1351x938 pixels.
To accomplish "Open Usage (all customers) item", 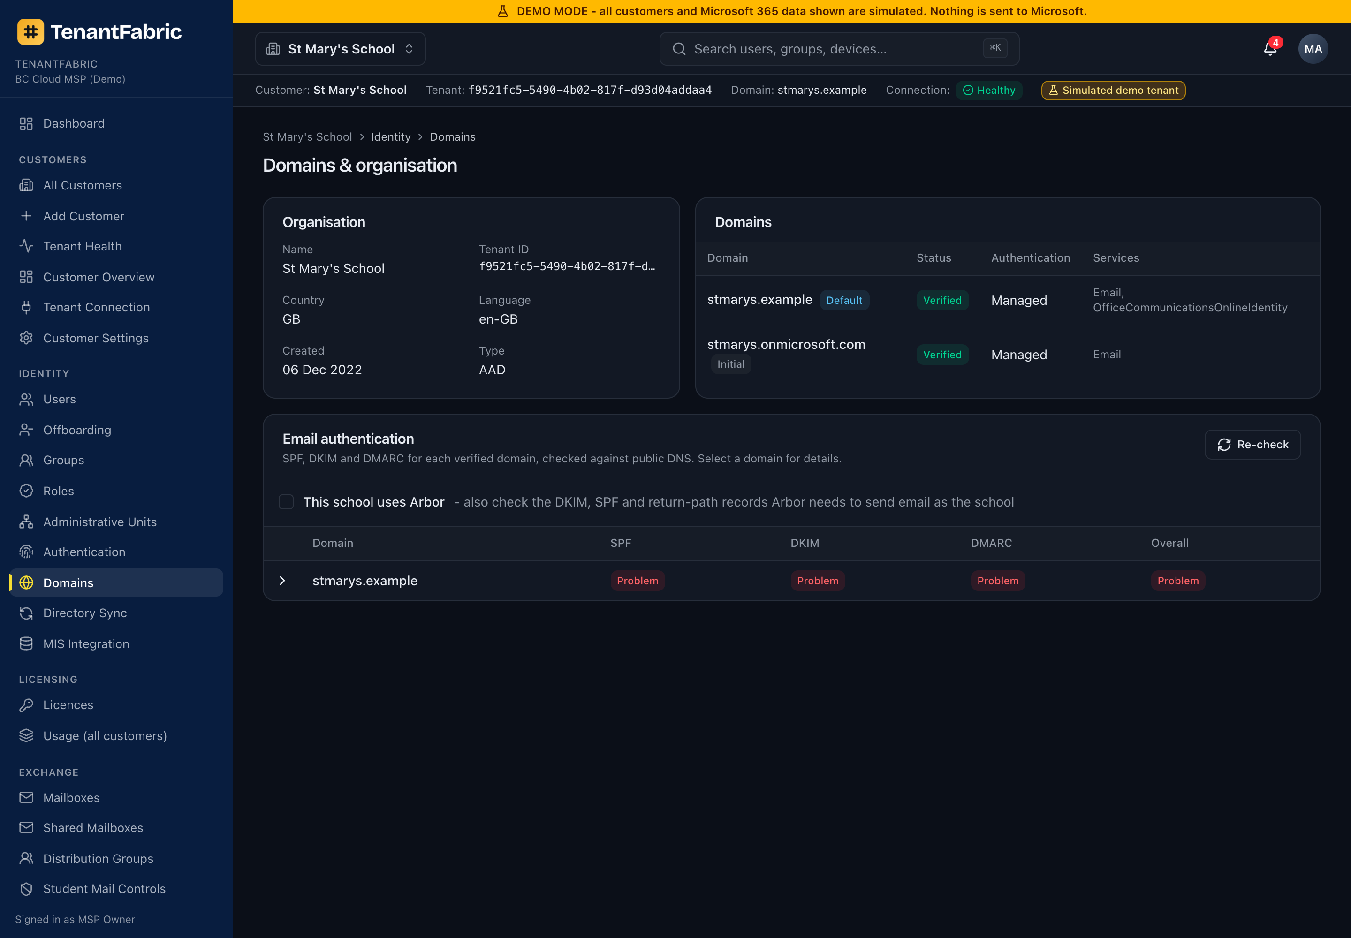I will click(x=116, y=736).
